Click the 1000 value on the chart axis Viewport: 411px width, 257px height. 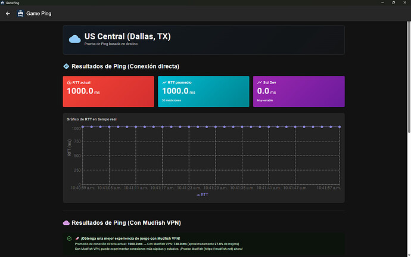tap(76, 129)
